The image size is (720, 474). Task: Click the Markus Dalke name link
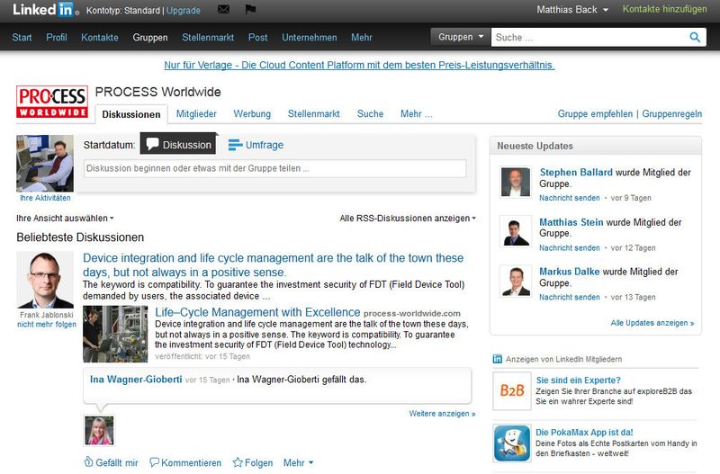[570, 272]
